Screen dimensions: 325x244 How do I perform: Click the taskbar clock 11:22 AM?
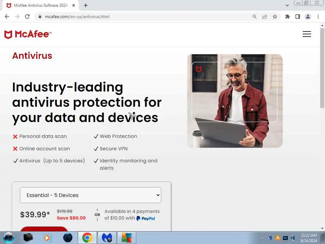pyautogui.click(x=308, y=235)
